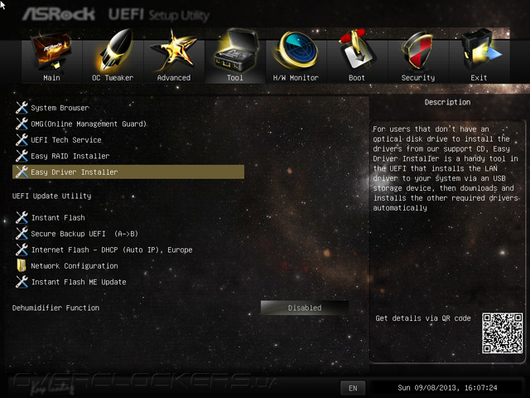The image size is (530, 398).
Task: Launch Easy Driver Installer highlighted entry
Action: pos(128,172)
